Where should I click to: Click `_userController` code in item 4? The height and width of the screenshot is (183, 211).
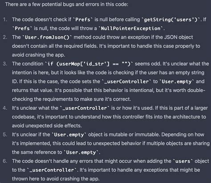click(85, 108)
